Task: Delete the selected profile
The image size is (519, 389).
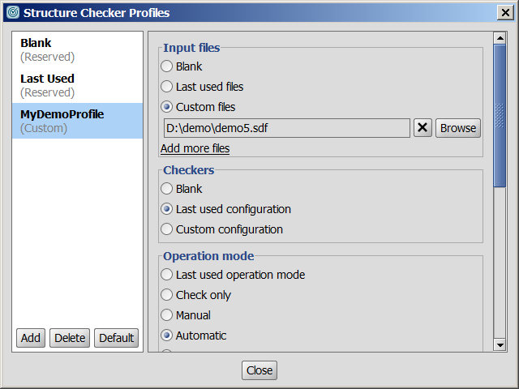Action: [x=70, y=338]
